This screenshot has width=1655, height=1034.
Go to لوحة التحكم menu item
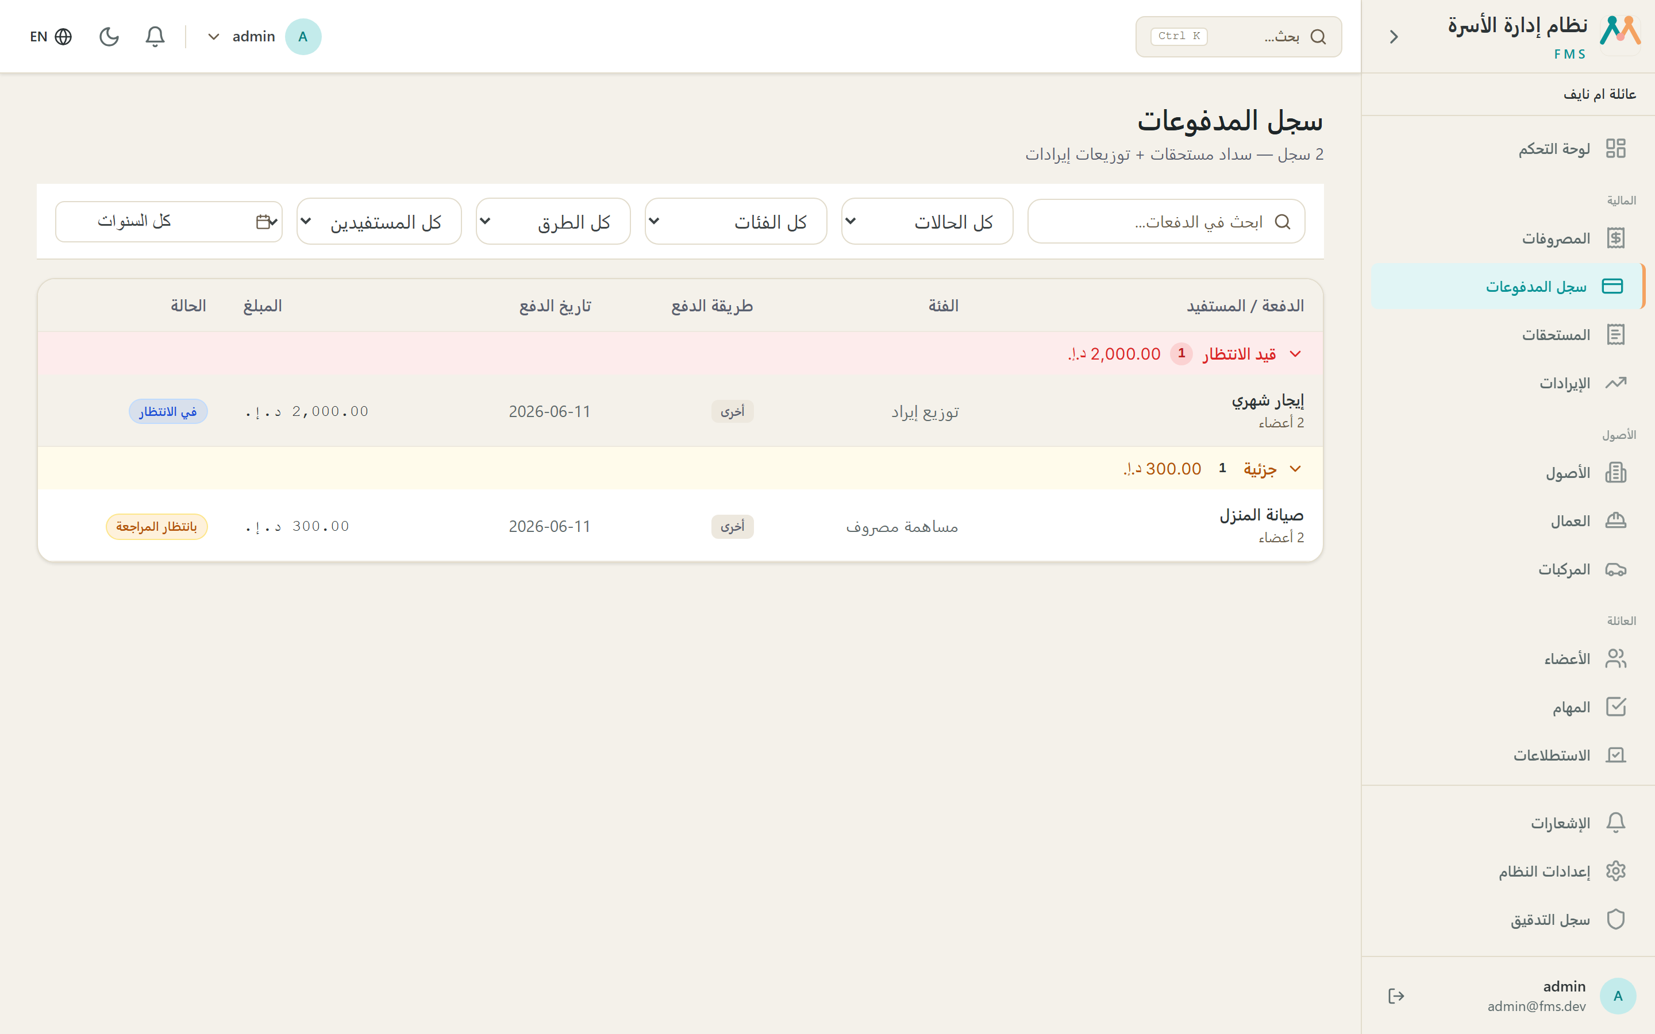[1508, 148]
